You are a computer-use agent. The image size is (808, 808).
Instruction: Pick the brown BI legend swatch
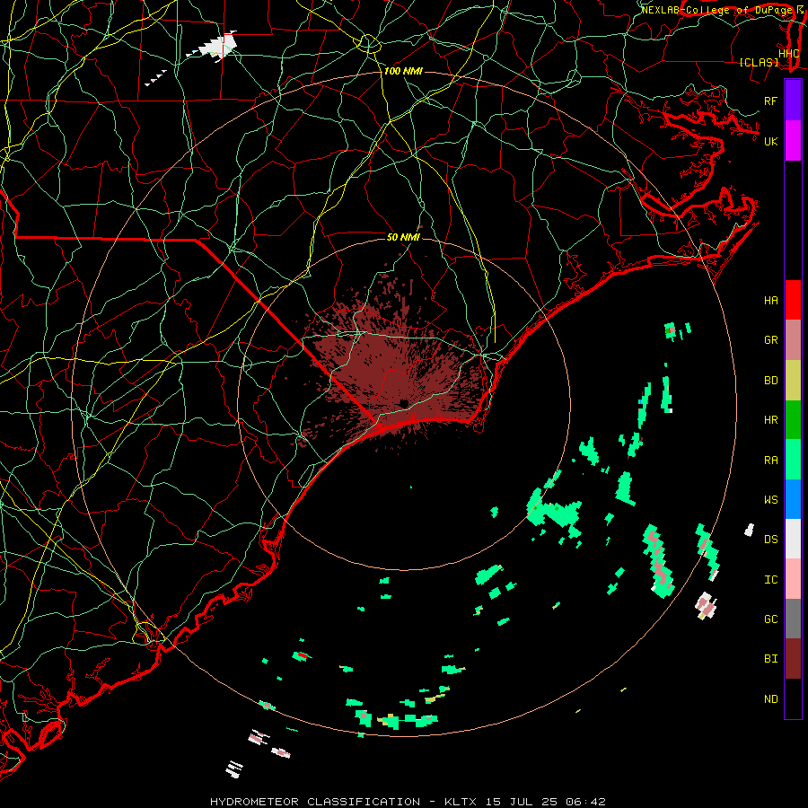point(793,659)
